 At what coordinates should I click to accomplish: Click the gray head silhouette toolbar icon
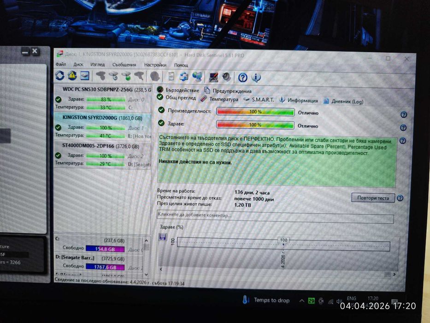155,76
